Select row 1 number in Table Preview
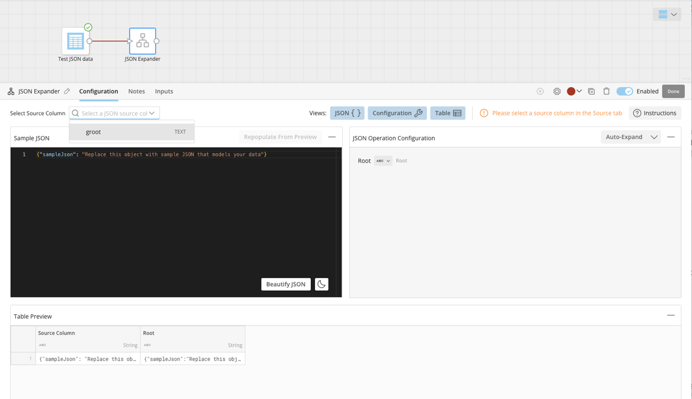This screenshot has height=399, width=692. pos(23,359)
